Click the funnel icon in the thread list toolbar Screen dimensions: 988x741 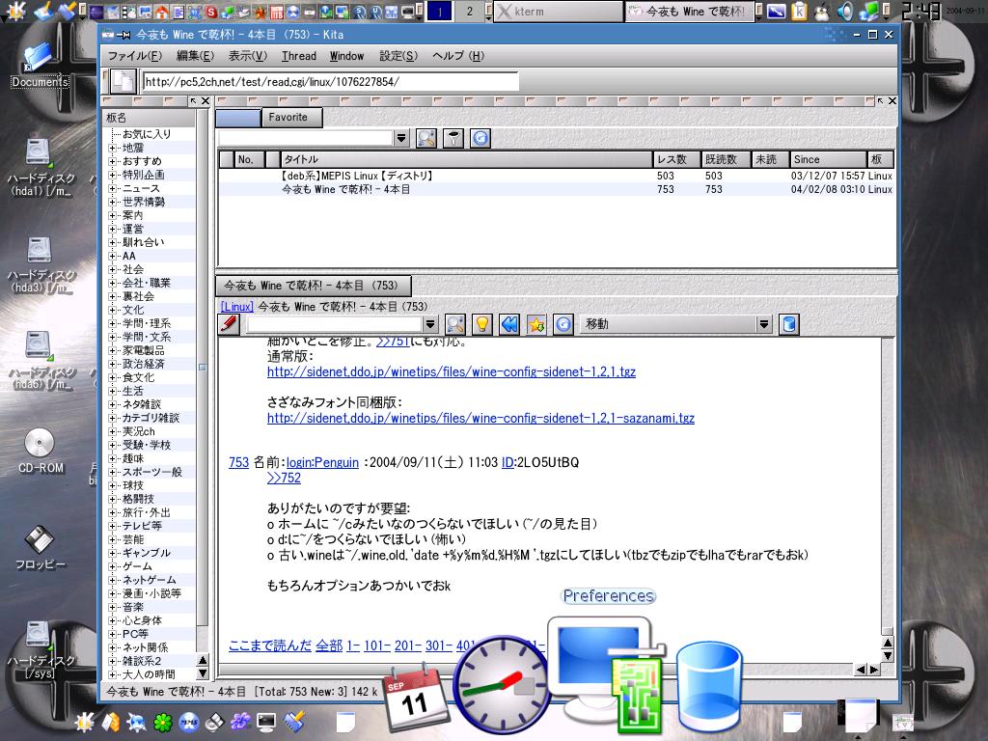point(453,138)
